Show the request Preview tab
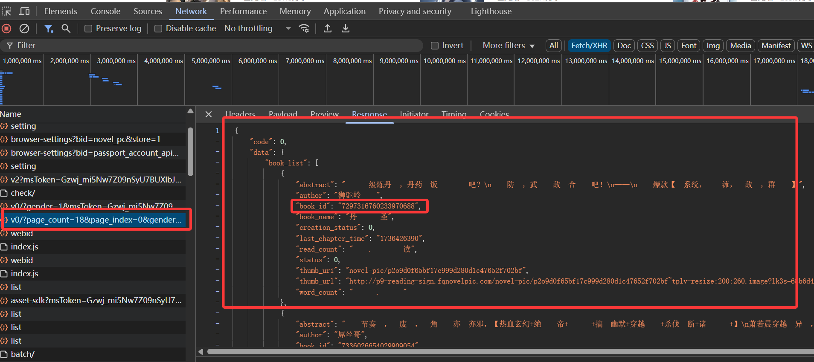 325,114
